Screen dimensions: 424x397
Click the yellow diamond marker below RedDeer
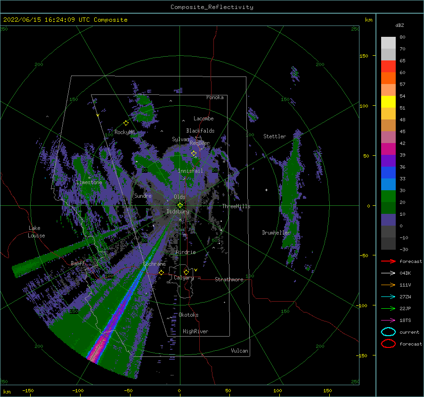click(194, 153)
